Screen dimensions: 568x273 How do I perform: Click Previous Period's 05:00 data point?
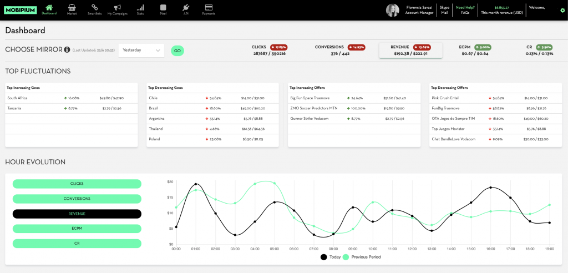pos(274,184)
